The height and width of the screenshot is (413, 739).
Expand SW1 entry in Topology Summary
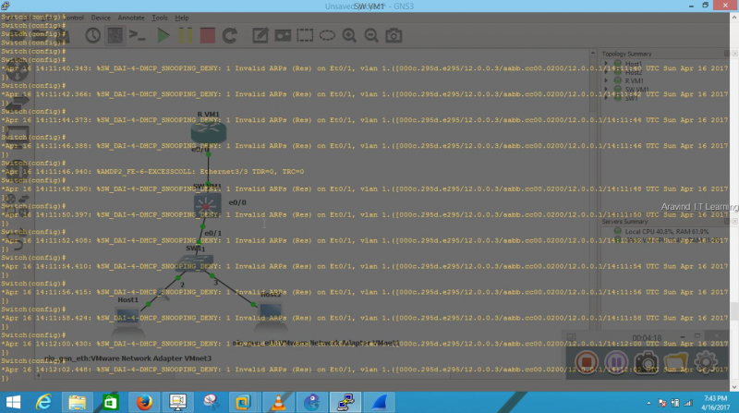(606, 96)
